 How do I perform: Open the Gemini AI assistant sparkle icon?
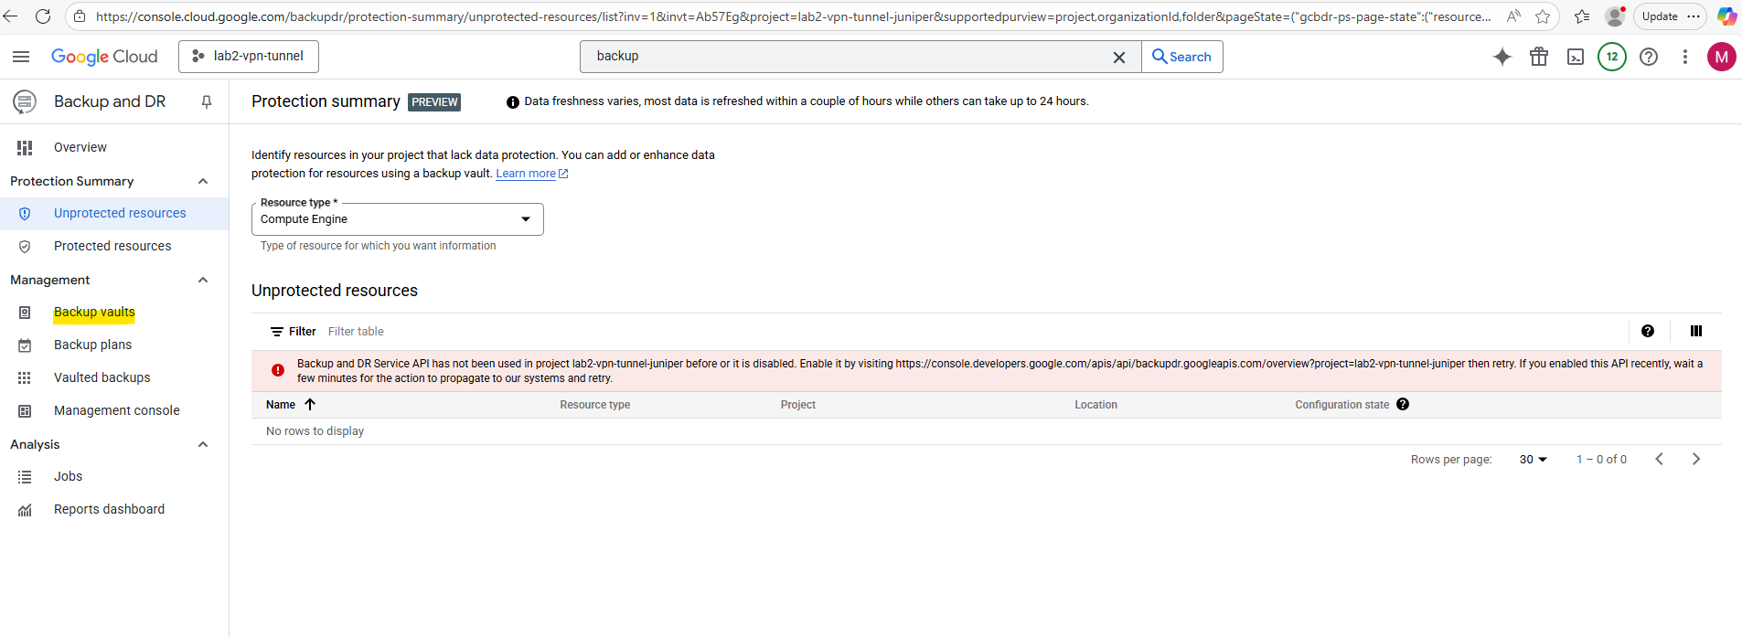click(1502, 57)
